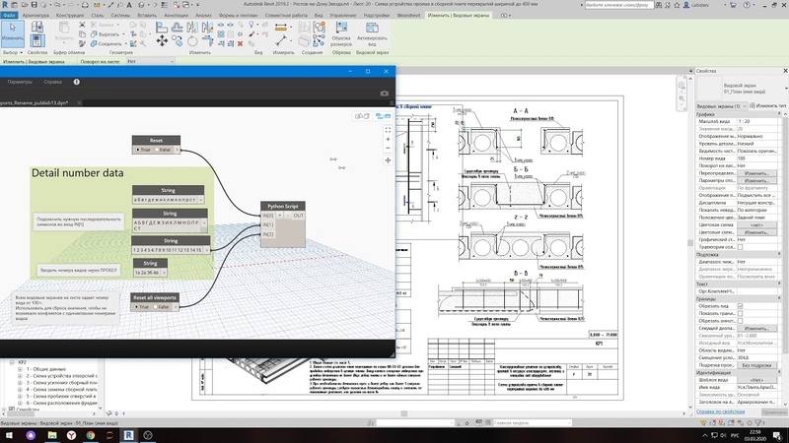
Task: Click the Windows Start button
Action: (x=10, y=433)
